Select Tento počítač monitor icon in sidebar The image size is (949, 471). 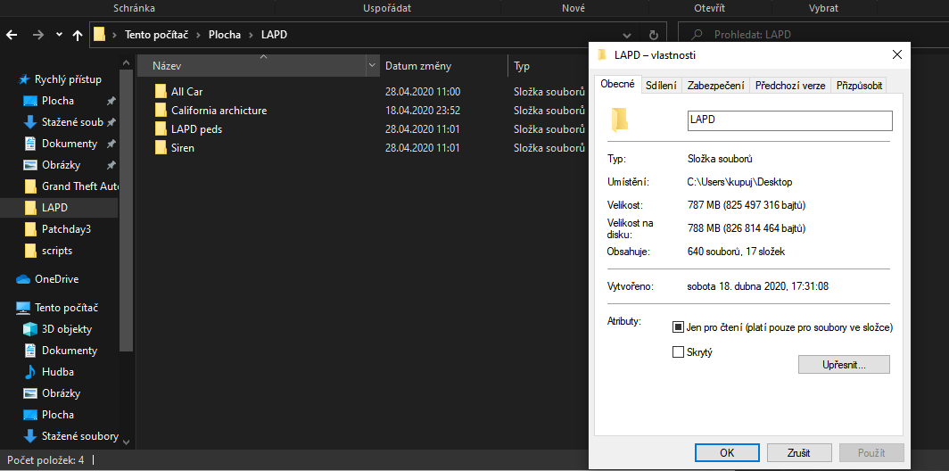coord(23,308)
